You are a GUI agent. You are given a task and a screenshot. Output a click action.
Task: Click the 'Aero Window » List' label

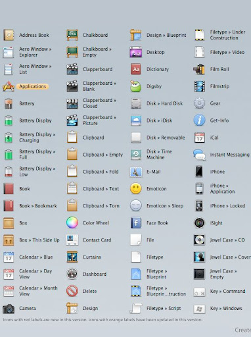pos(35,69)
